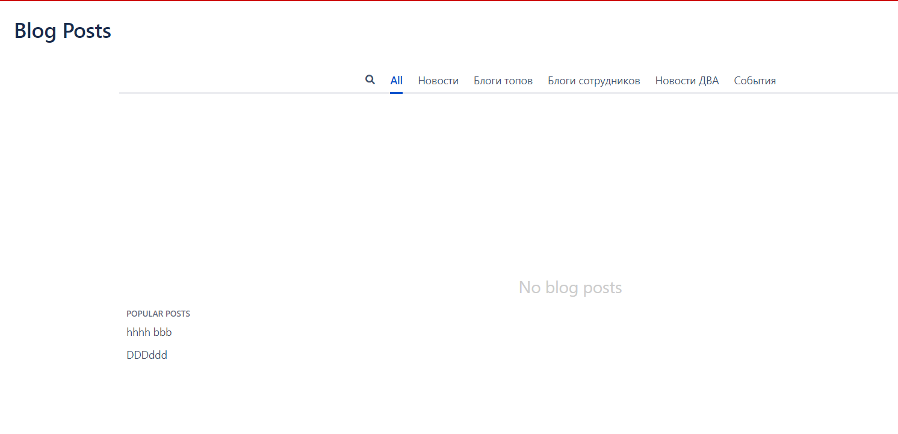This screenshot has height=434, width=898.
Task: Open the popular post hhhh bbb
Action: 149,332
